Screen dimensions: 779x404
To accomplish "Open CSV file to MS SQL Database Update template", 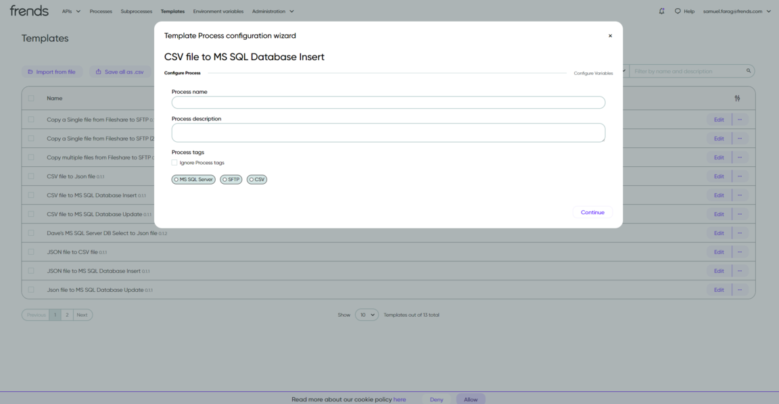I will pos(95,214).
